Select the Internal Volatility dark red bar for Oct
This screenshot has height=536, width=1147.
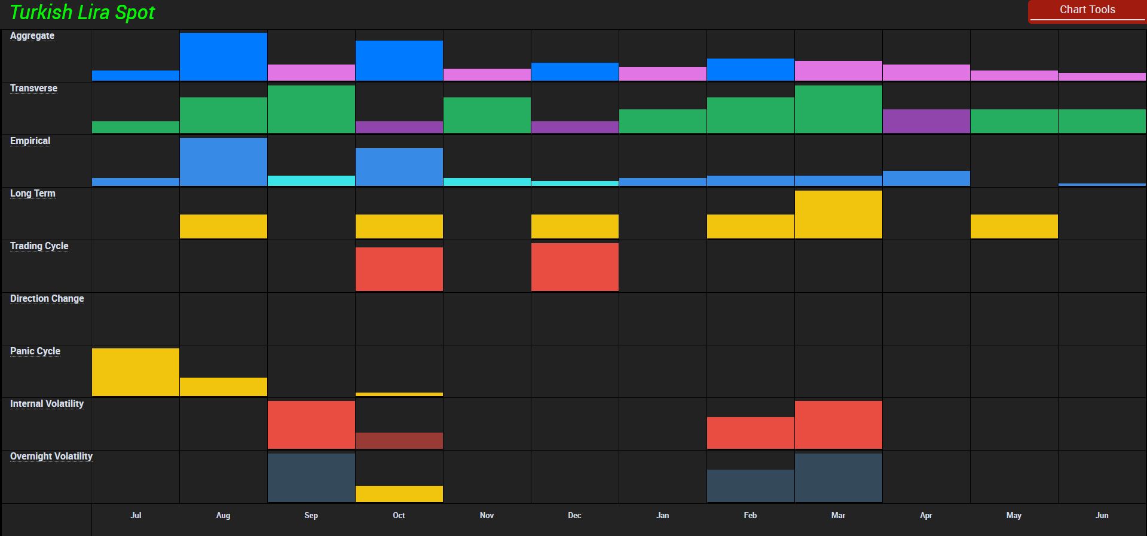coord(399,440)
